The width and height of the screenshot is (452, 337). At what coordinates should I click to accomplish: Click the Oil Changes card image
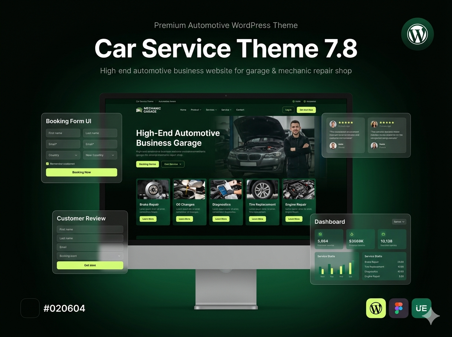point(189,189)
